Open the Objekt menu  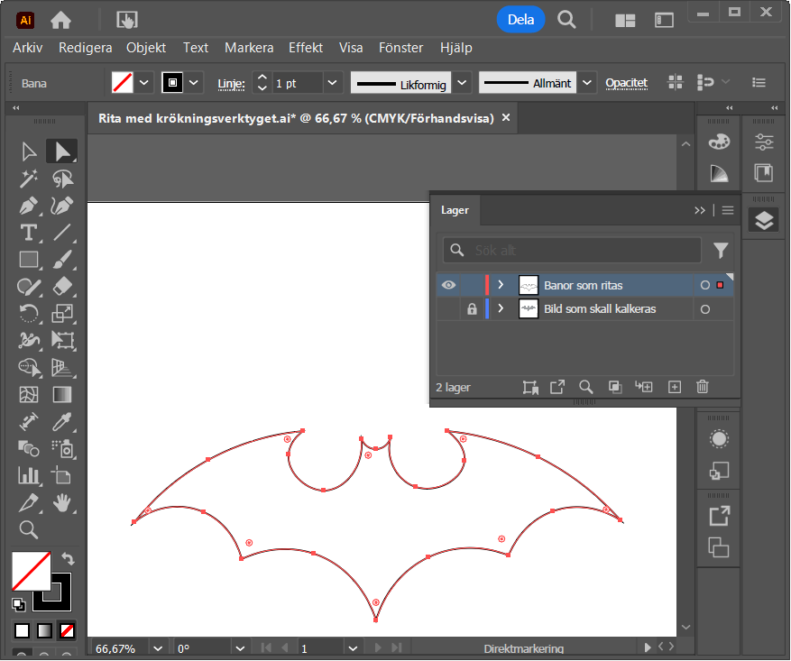click(146, 48)
